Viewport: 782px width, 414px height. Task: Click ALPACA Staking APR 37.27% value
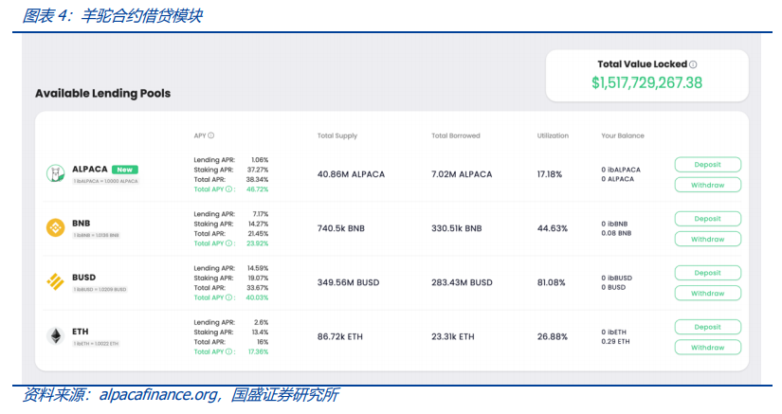click(x=258, y=170)
